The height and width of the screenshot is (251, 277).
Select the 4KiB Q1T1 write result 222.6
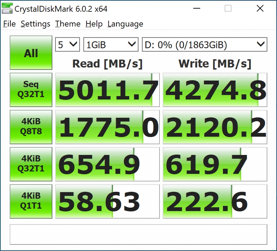tap(215, 201)
